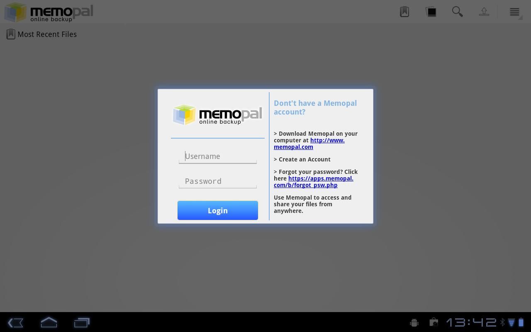Select the photo gallery toolbar icon
Screen dimensions: 531x332
431,12
